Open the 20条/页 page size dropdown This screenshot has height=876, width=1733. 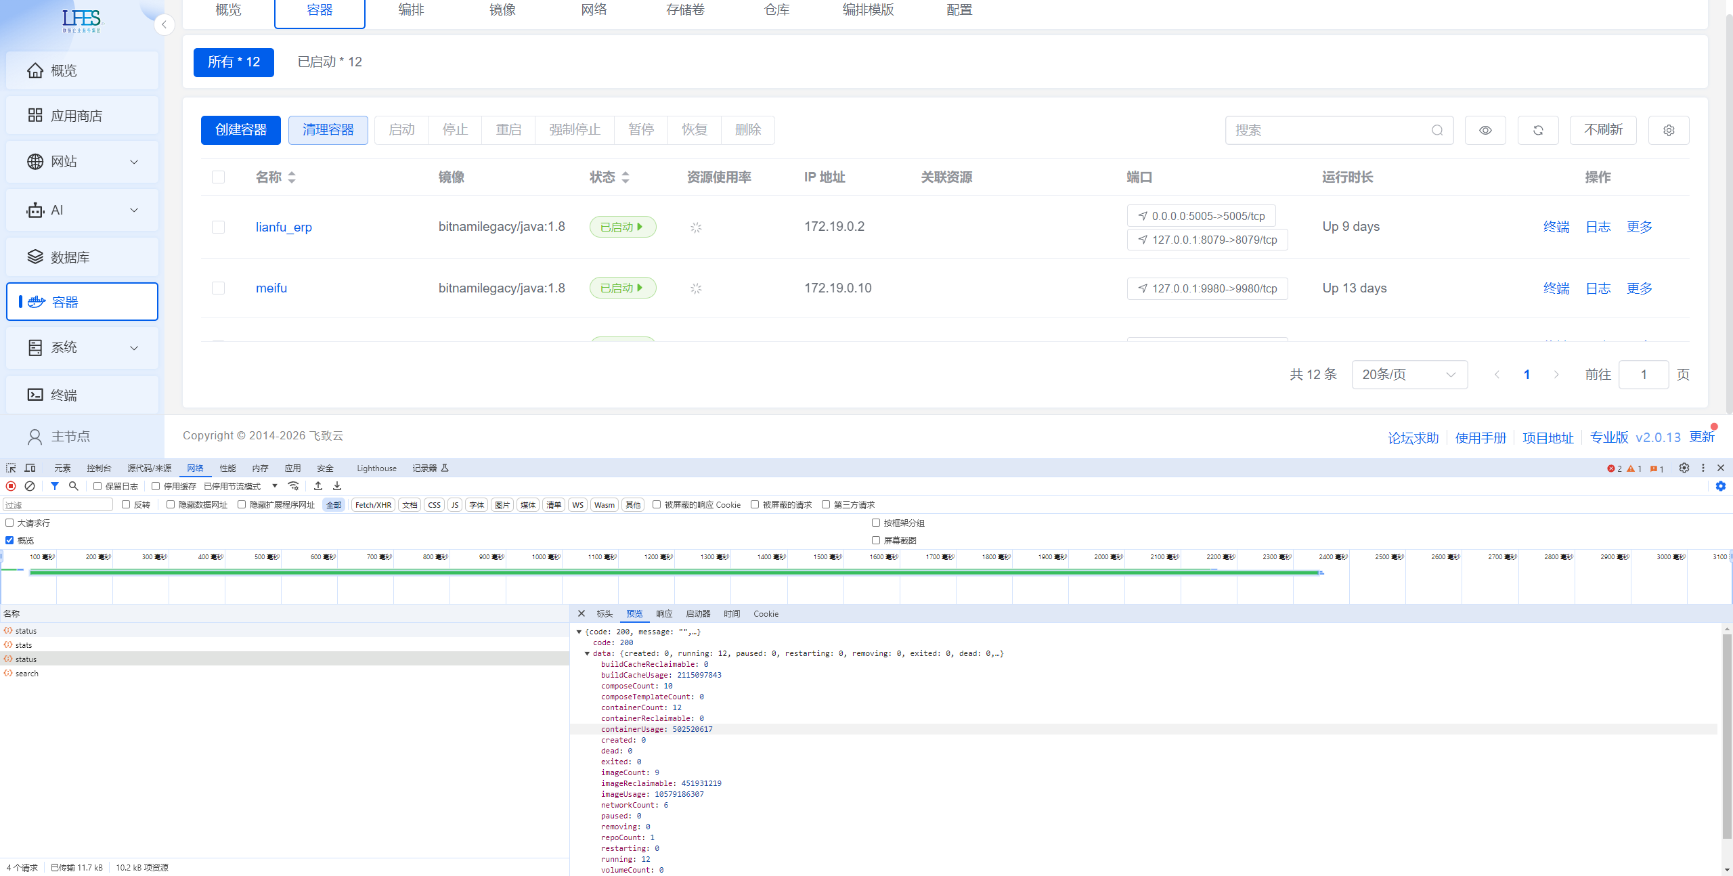click(x=1409, y=374)
